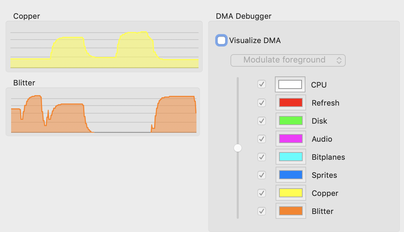The width and height of the screenshot is (404, 232).
Task: Click the Copper graph title label
Action: (x=26, y=16)
